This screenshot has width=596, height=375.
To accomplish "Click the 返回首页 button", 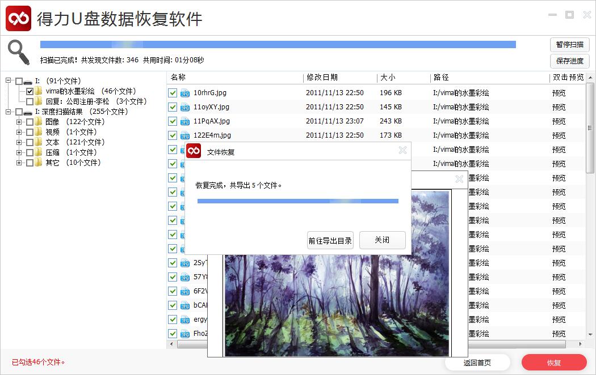I will (x=477, y=363).
